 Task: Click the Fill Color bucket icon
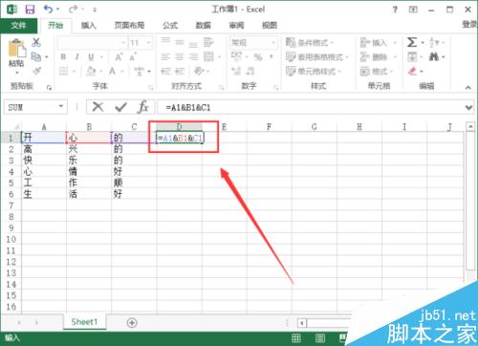pyautogui.click(x=91, y=71)
